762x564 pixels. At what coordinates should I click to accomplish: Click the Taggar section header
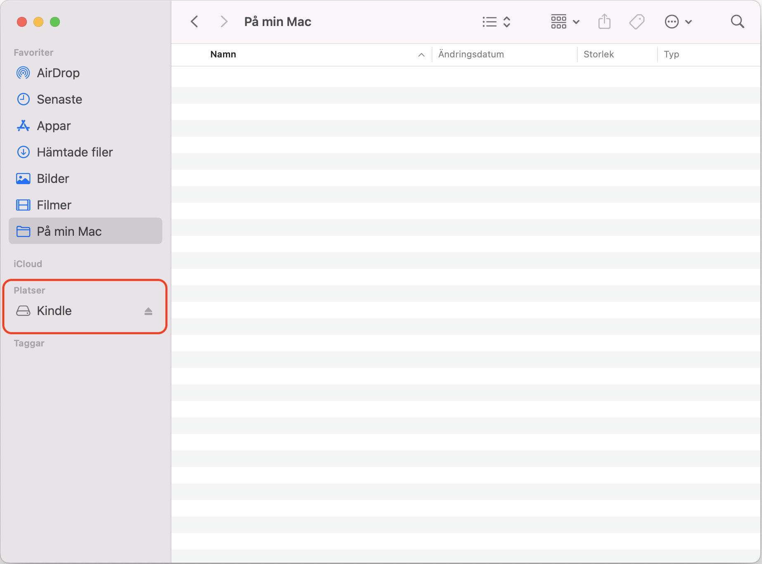[x=29, y=344]
